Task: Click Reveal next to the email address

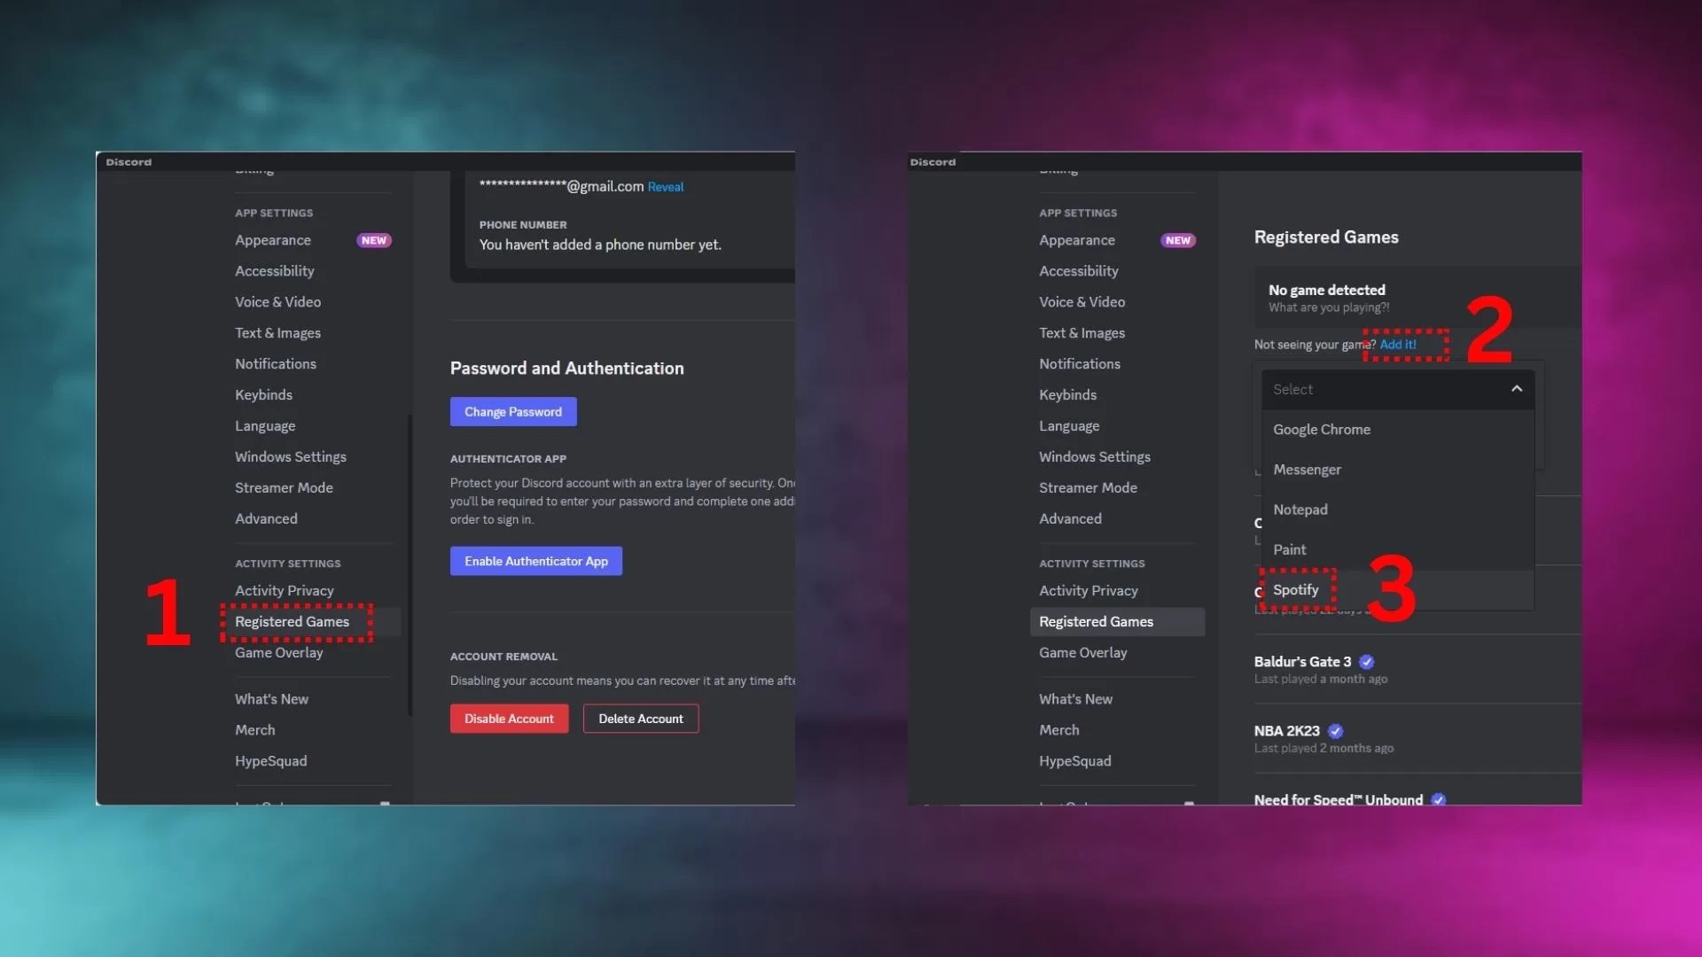Action: (x=666, y=187)
